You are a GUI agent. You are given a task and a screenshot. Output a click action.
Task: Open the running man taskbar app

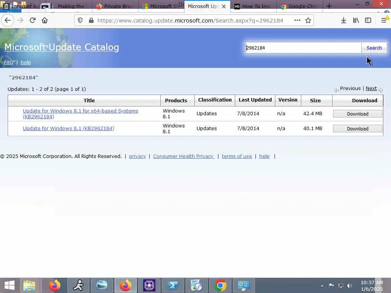(78, 285)
